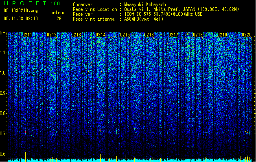This screenshot has width=256, height=162.
Task: Click the date stamp 05.11.03 02:10
Action: point(21,19)
